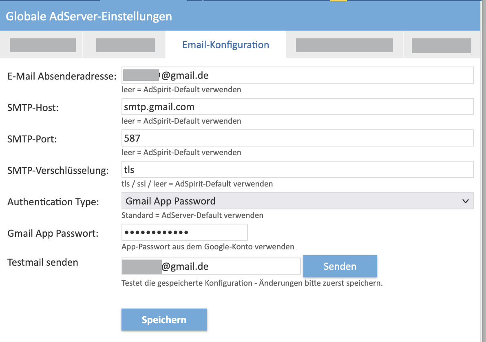Click the Testmail senden recipient address field
The height and width of the screenshot is (342, 486).
[x=211, y=266]
